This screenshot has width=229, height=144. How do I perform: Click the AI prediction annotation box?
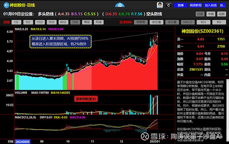(x=61, y=41)
